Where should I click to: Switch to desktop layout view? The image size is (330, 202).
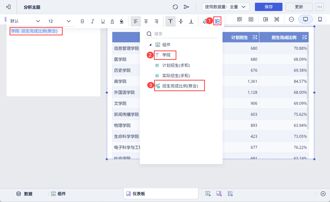pos(305,19)
